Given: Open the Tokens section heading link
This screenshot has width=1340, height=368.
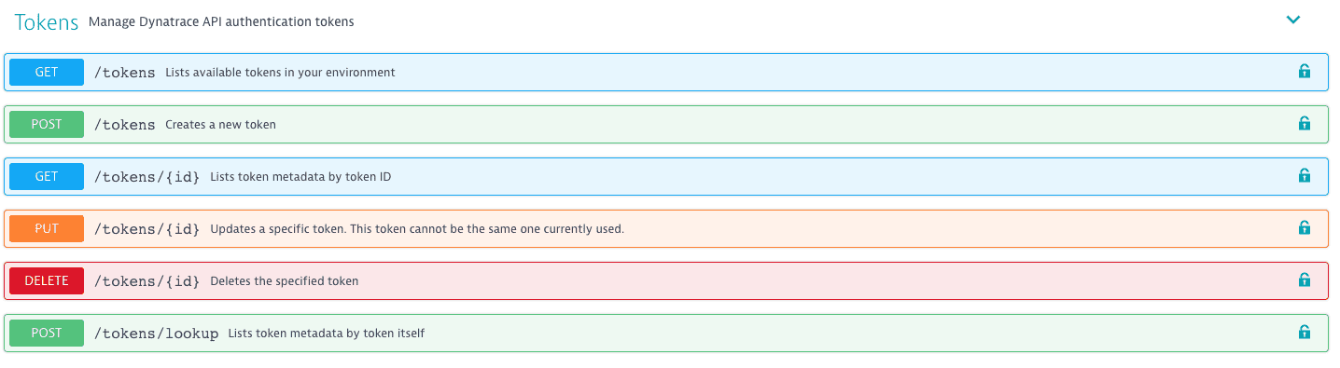Looking at the screenshot, I should [x=47, y=22].
